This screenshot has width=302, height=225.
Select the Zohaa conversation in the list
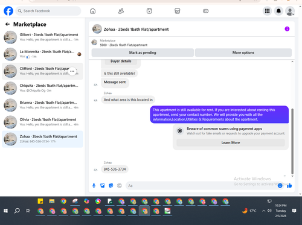click(42, 139)
